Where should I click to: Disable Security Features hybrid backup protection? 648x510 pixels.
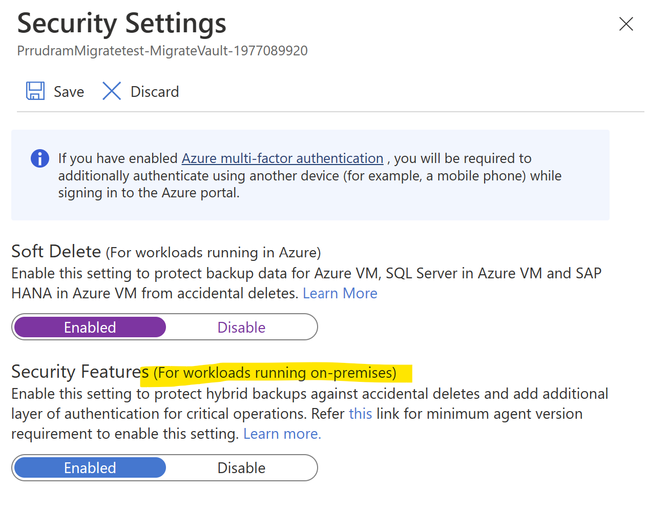pos(241,467)
